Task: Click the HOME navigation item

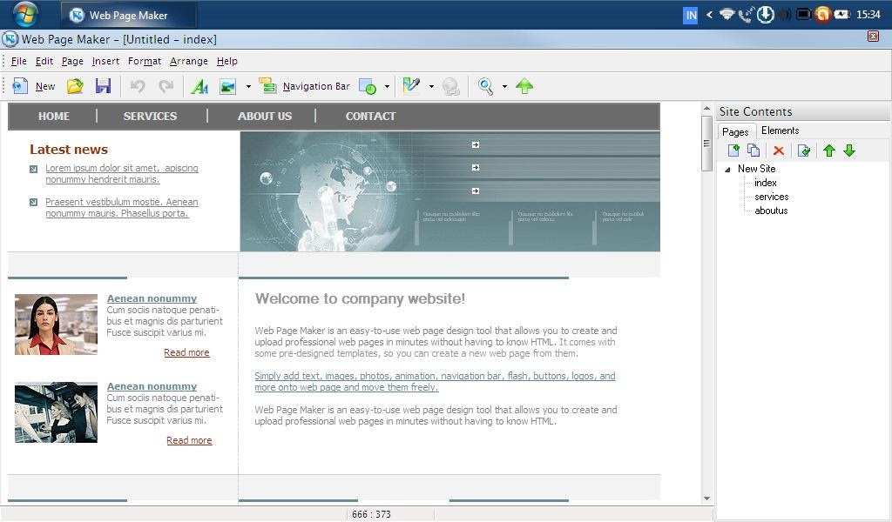Action: (x=53, y=116)
